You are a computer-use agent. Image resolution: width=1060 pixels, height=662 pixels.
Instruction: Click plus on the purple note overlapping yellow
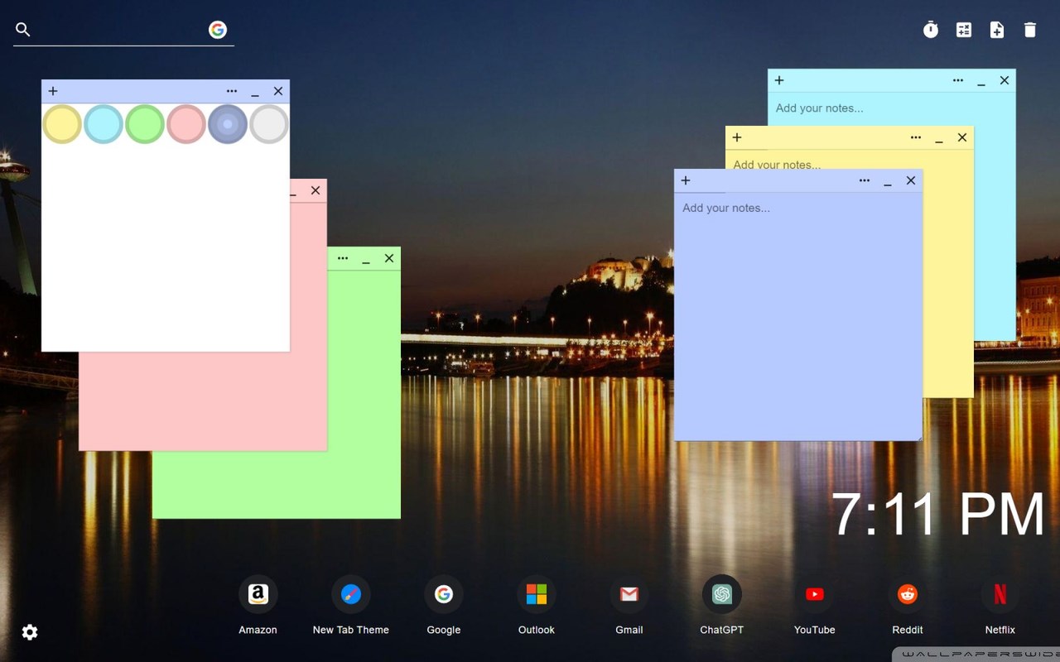(686, 180)
